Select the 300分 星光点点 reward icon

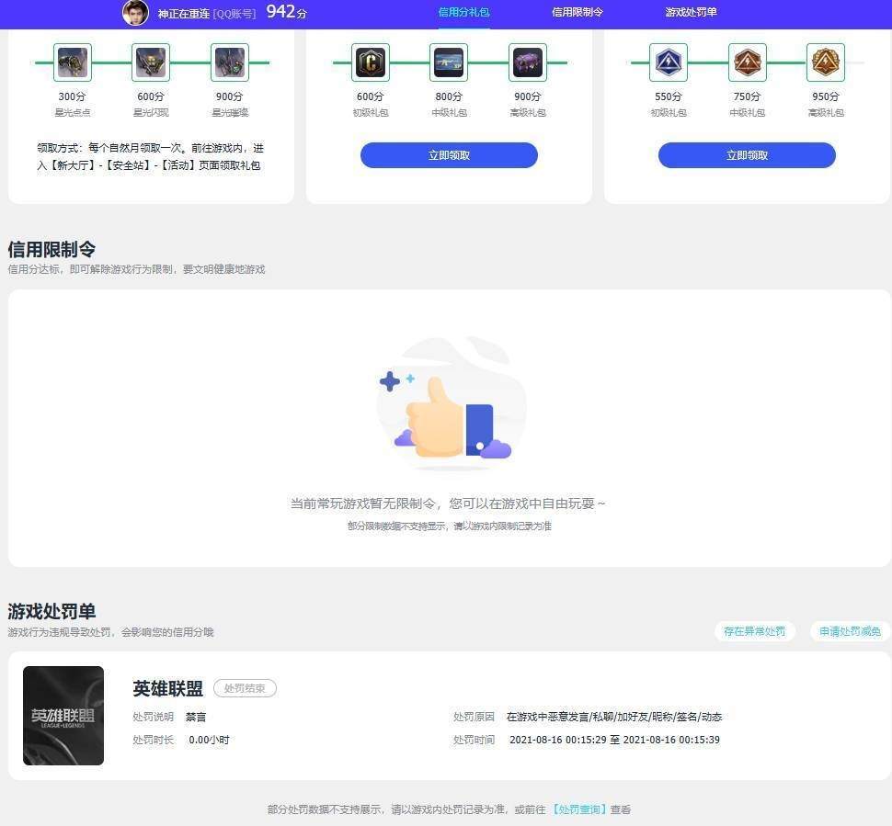pyautogui.click(x=73, y=62)
